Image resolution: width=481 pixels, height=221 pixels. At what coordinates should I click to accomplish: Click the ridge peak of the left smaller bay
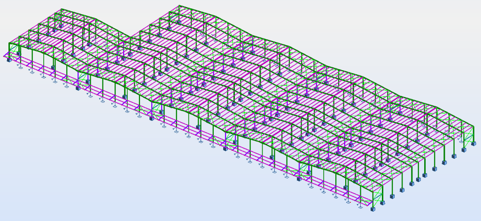click(x=62, y=9)
